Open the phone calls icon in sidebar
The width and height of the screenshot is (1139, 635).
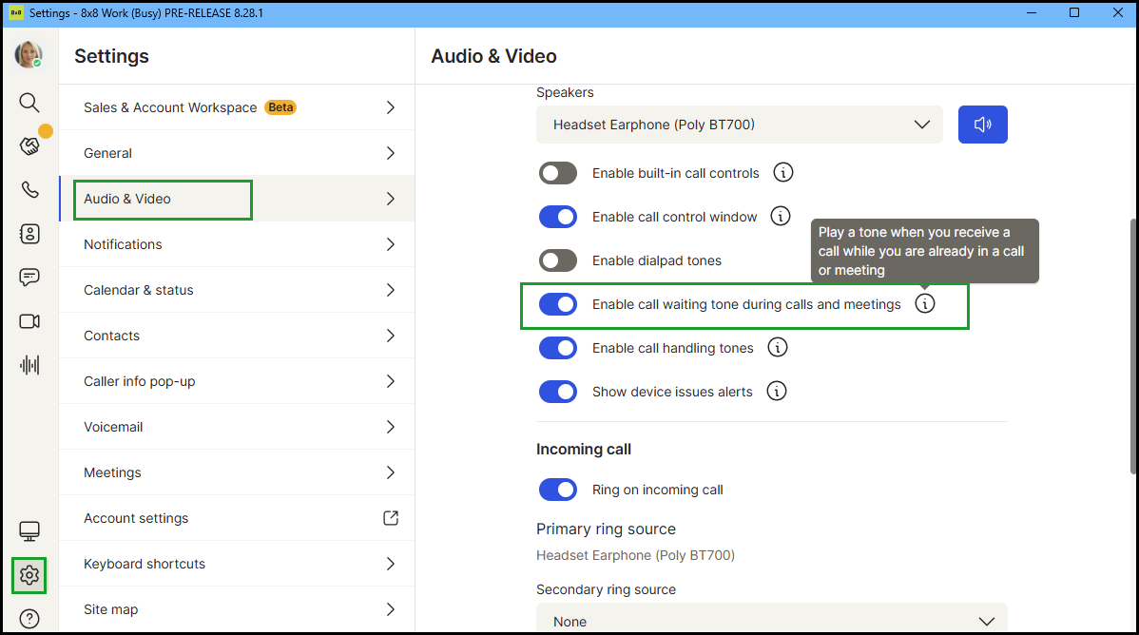(29, 190)
